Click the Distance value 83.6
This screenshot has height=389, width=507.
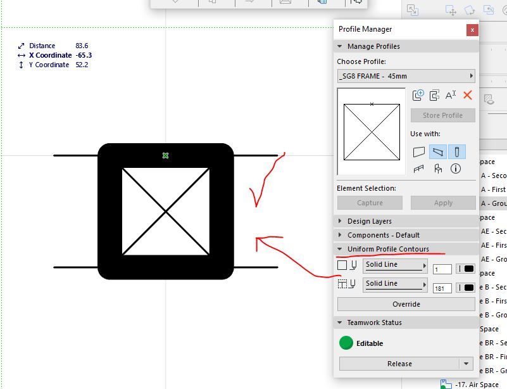coord(82,46)
